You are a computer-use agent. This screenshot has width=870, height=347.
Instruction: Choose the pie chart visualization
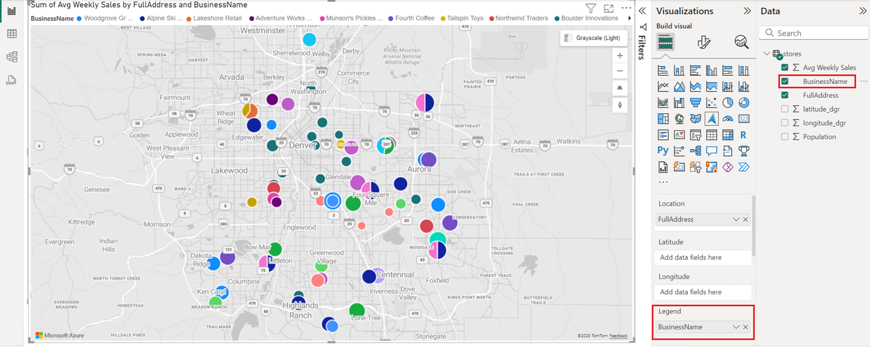pyautogui.click(x=727, y=103)
